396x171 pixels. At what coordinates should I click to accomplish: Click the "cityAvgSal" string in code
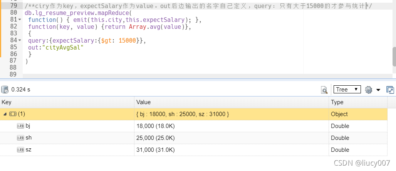pos(63,47)
